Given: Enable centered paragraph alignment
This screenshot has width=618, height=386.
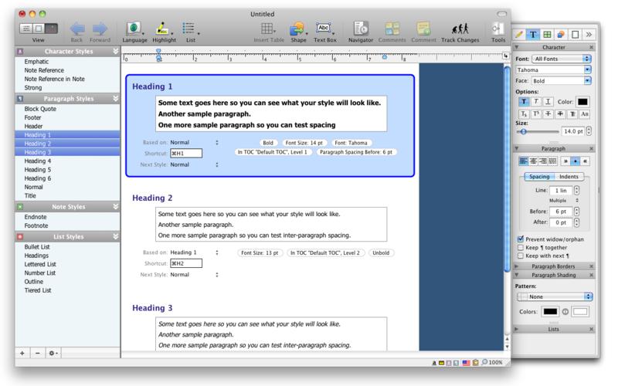Looking at the screenshot, I should [x=533, y=161].
